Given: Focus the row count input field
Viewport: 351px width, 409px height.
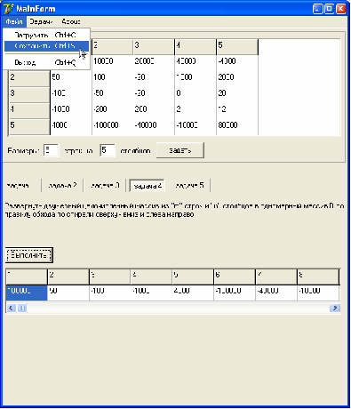Looking at the screenshot, I should pos(51,150).
